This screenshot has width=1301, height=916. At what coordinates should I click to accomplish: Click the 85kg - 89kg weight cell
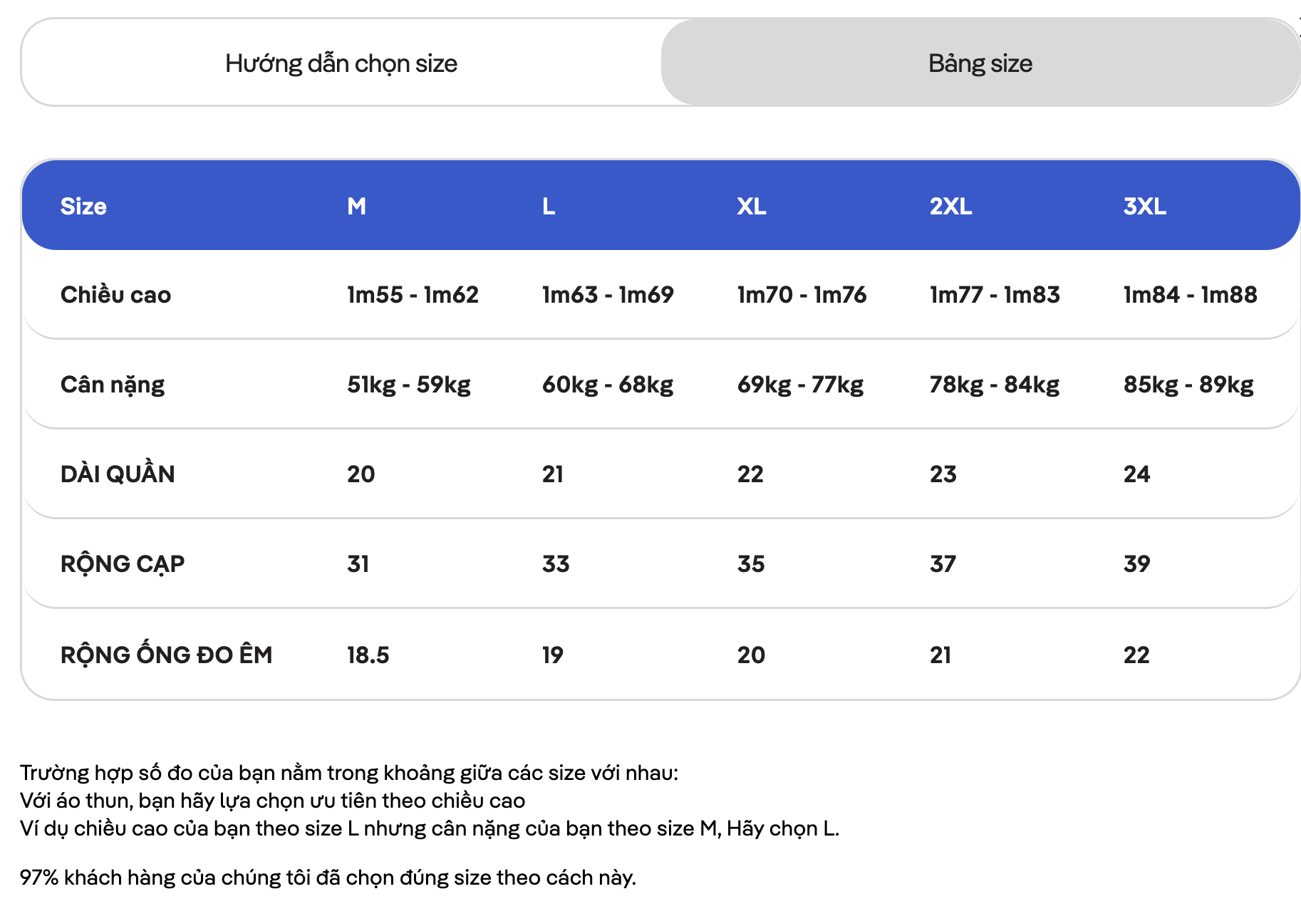[1188, 385]
